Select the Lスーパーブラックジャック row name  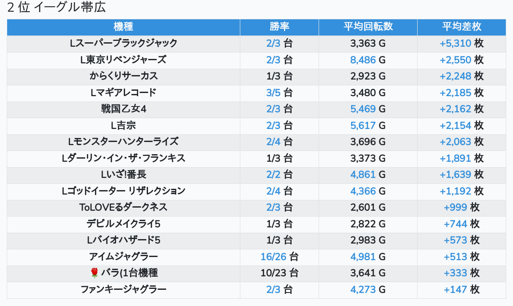point(123,43)
